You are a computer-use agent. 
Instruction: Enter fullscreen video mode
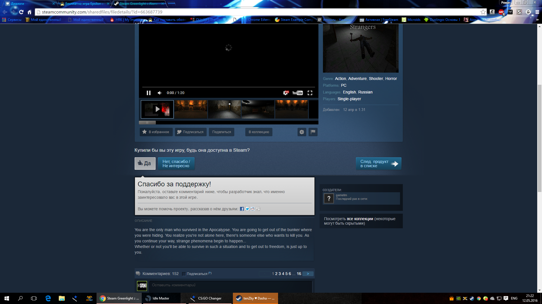click(x=310, y=93)
